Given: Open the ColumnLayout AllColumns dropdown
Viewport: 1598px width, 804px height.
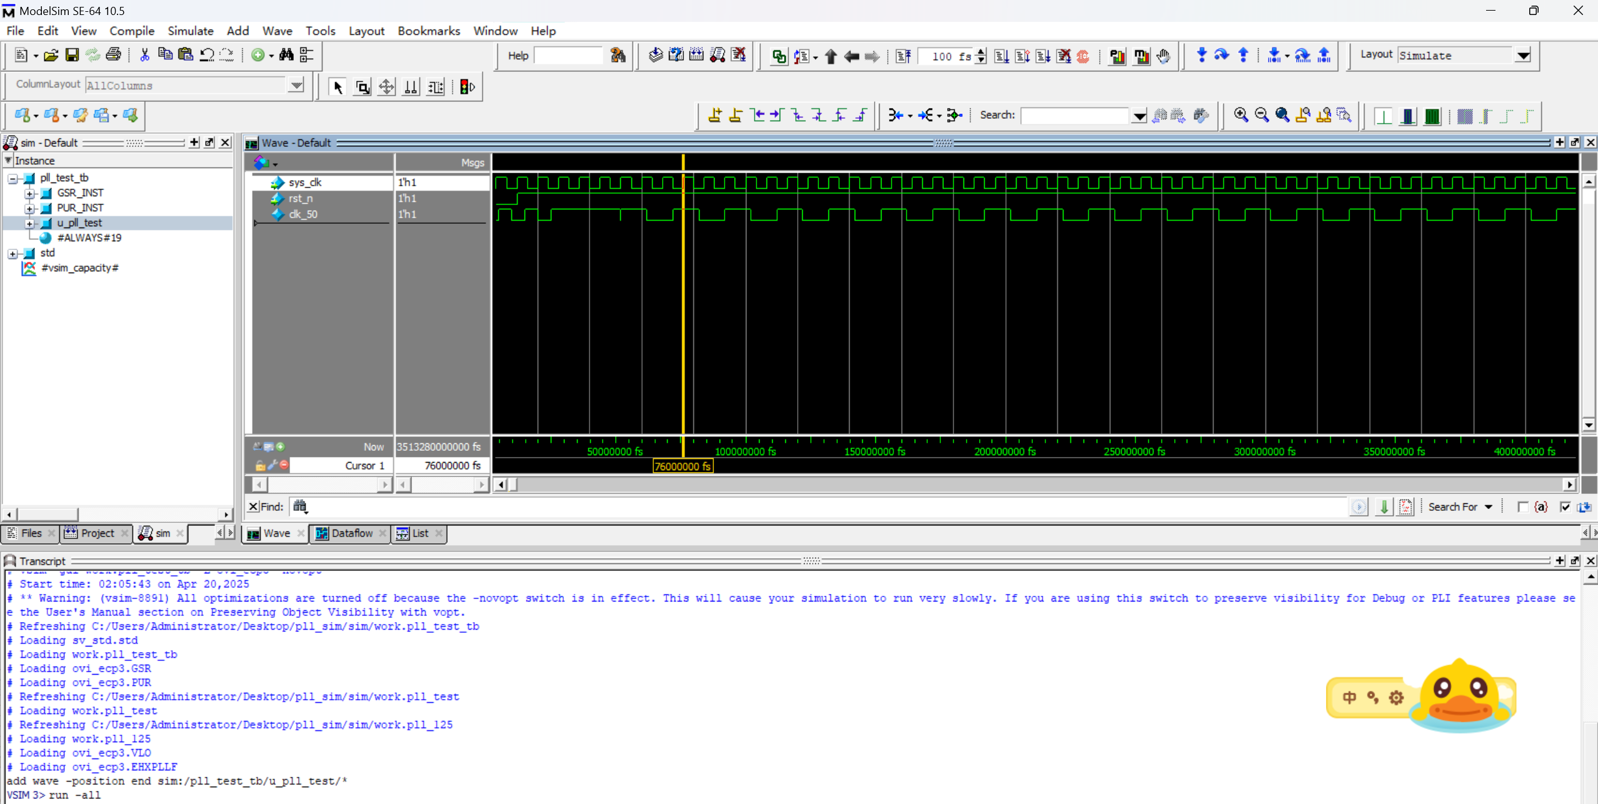Looking at the screenshot, I should [x=296, y=85].
